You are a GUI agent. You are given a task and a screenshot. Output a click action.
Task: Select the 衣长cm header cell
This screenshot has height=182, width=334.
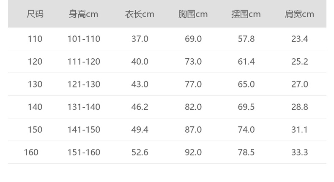[x=140, y=14]
